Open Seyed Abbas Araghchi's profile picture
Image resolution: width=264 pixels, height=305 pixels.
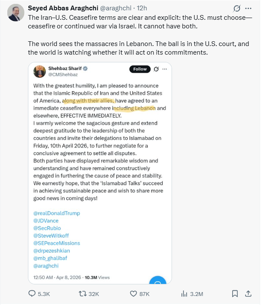click(15, 13)
